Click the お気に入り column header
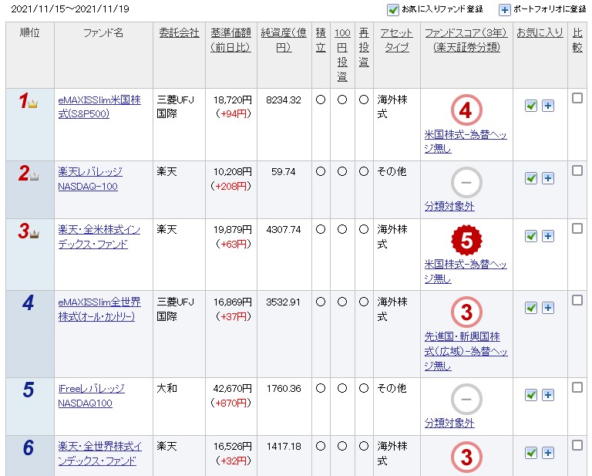The height and width of the screenshot is (476, 592). [540, 33]
